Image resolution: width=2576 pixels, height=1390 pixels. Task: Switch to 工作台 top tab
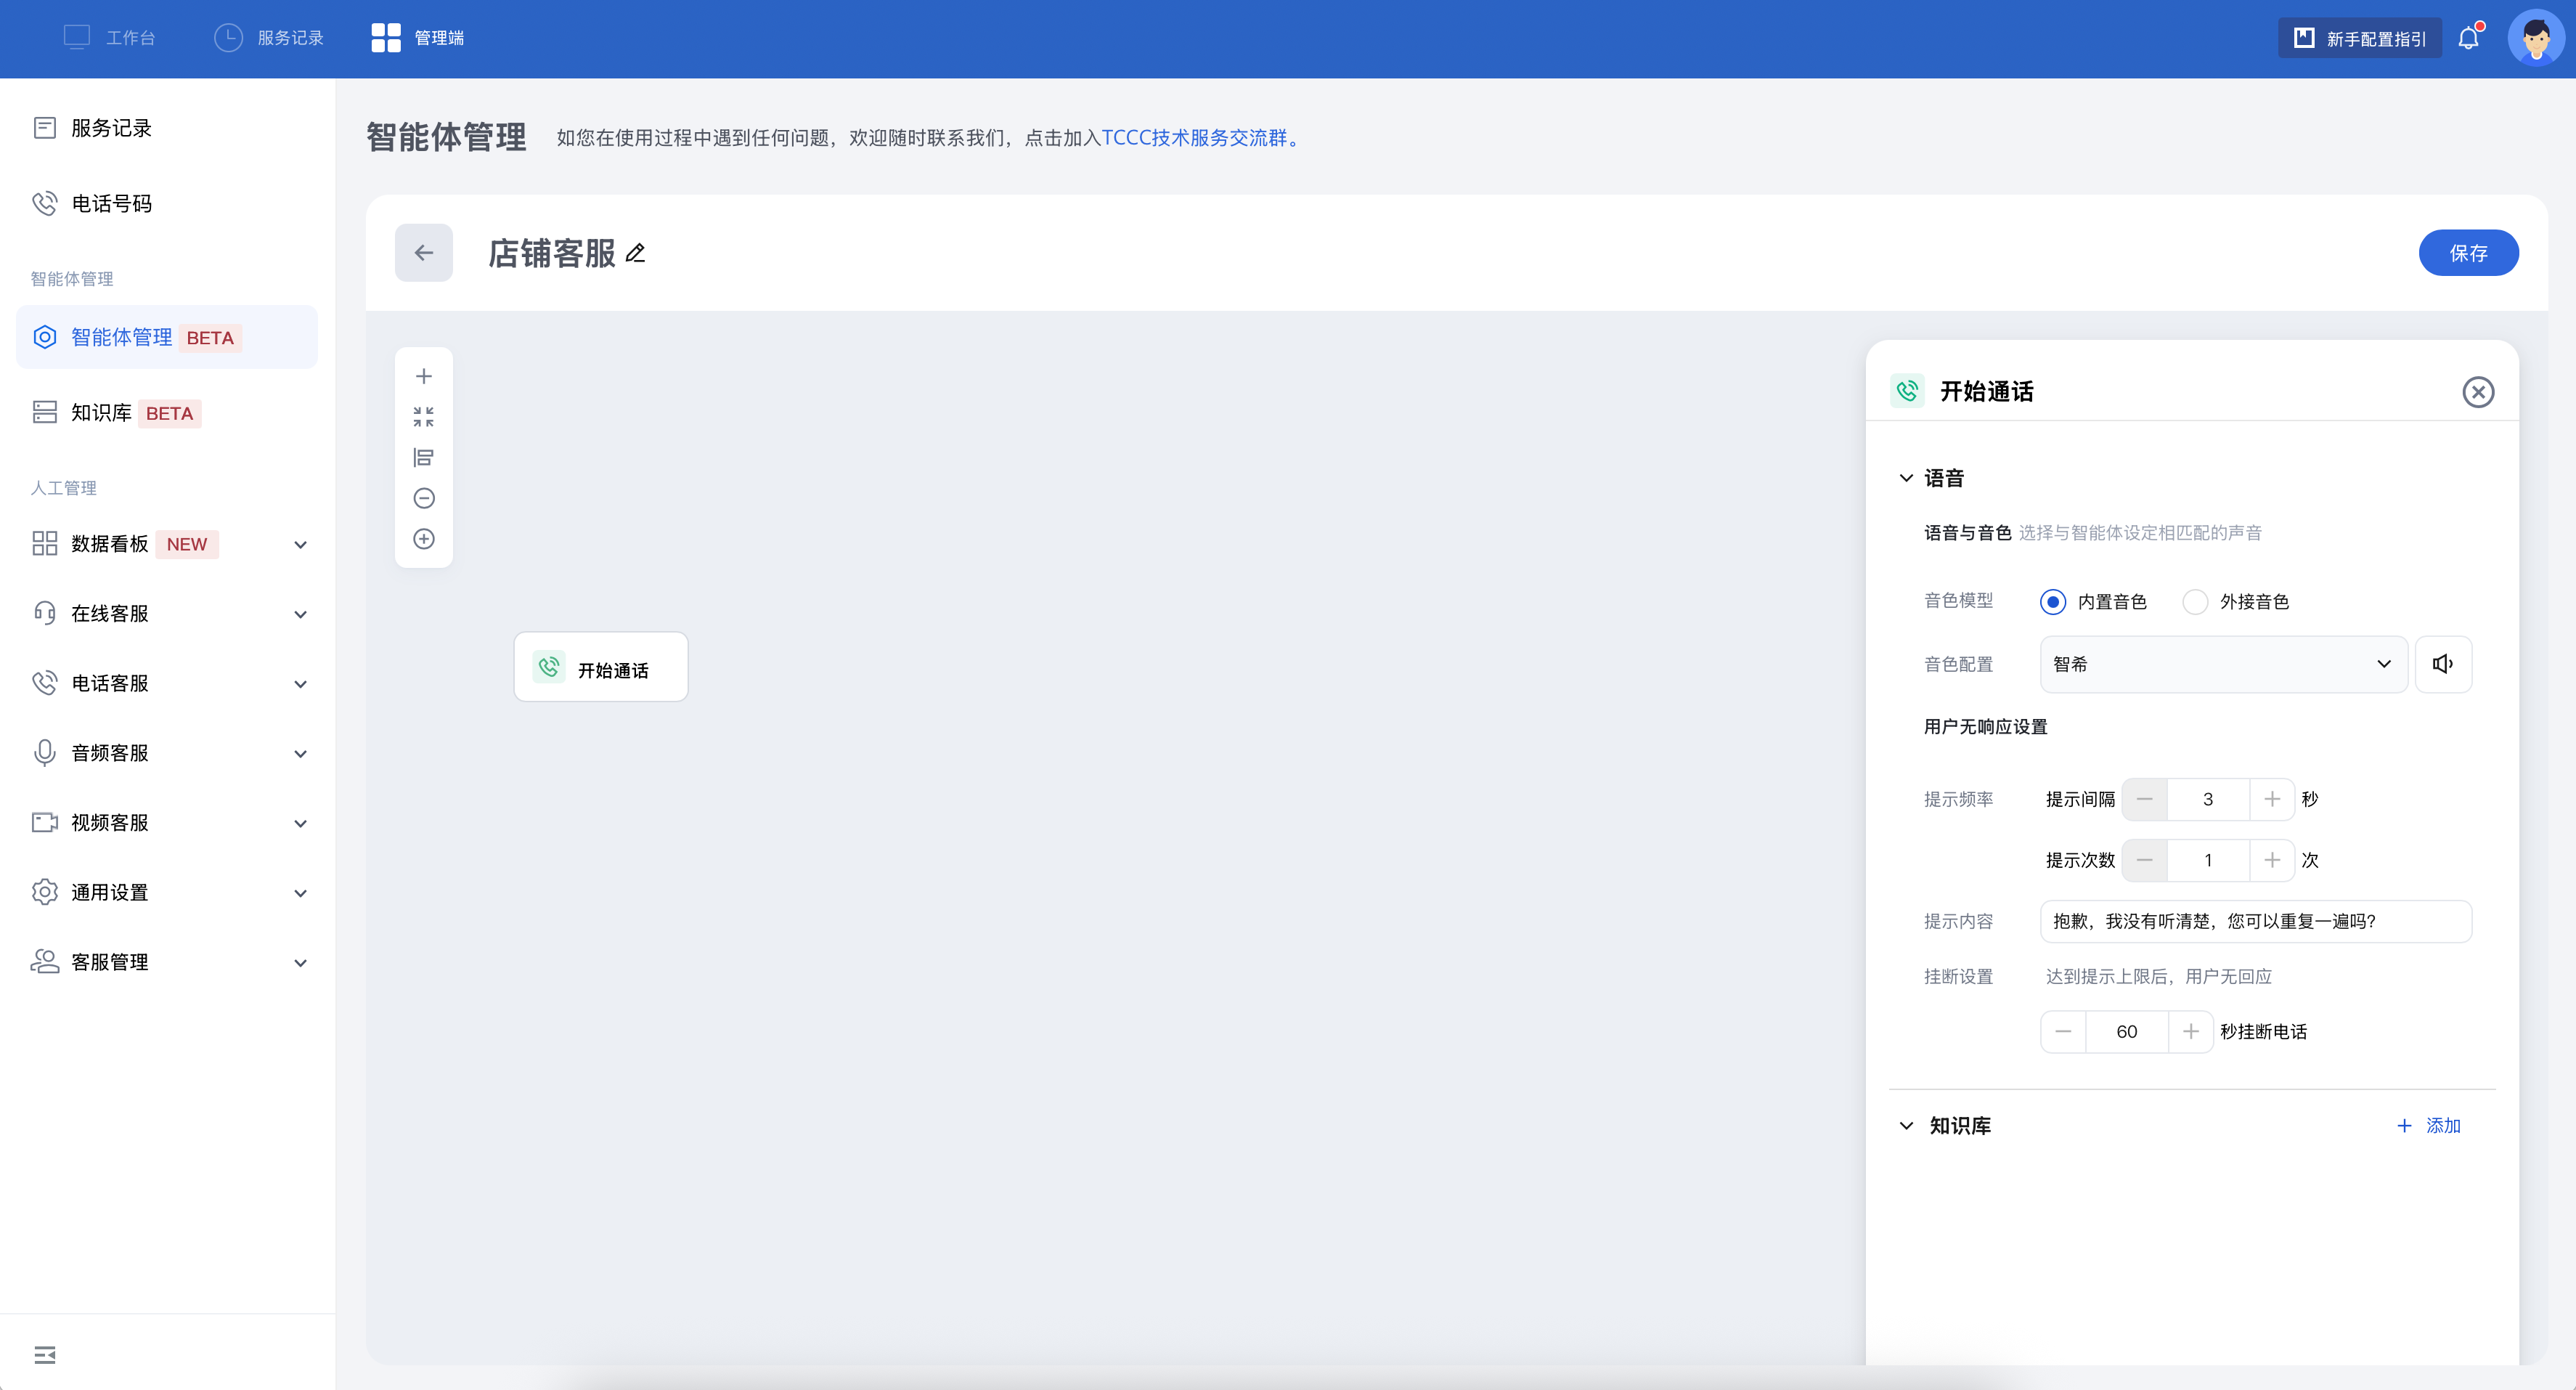110,38
